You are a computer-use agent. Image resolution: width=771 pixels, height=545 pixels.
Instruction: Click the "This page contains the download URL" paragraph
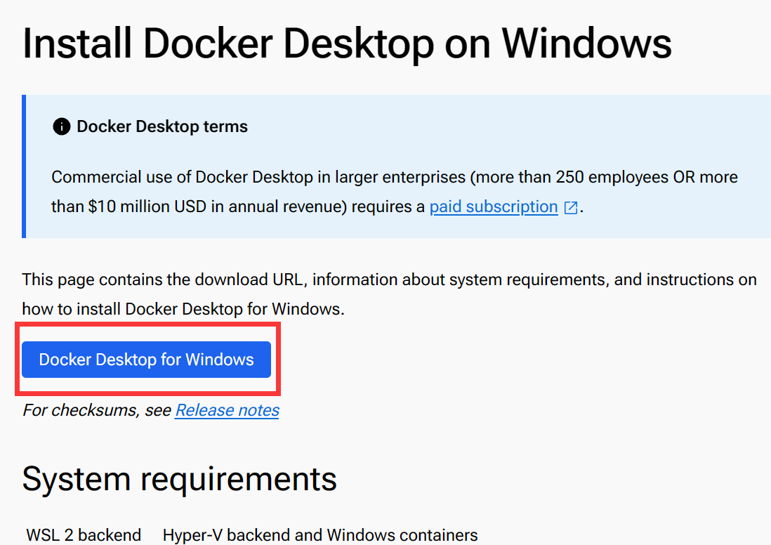[390, 294]
